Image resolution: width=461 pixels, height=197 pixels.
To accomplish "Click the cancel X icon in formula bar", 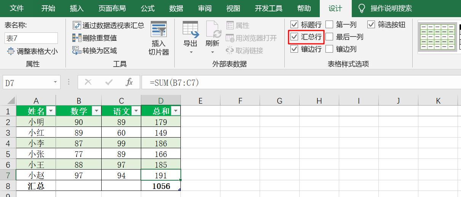I will tap(88, 82).
